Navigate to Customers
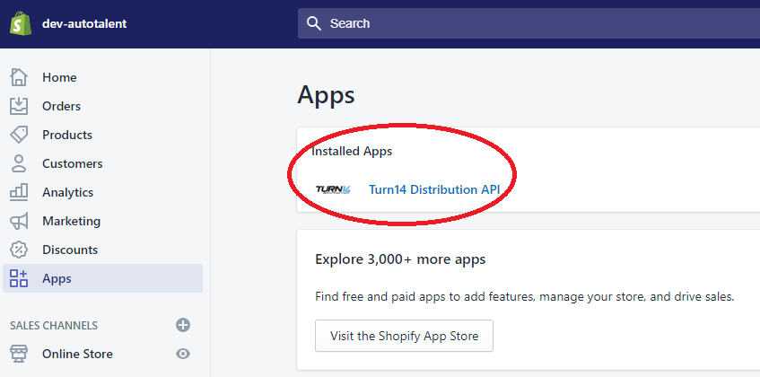The image size is (760, 377). 72,163
